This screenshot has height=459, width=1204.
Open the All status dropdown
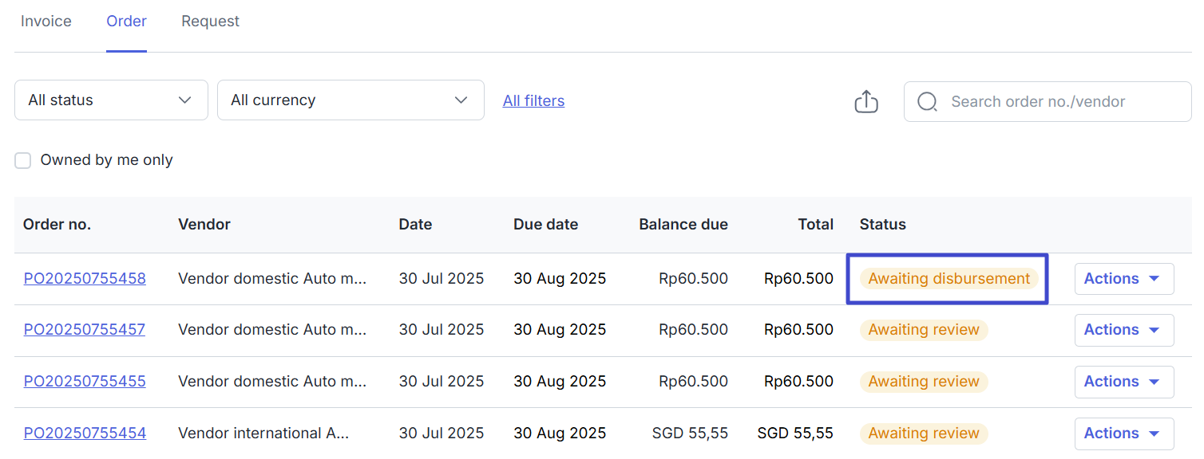click(x=111, y=100)
